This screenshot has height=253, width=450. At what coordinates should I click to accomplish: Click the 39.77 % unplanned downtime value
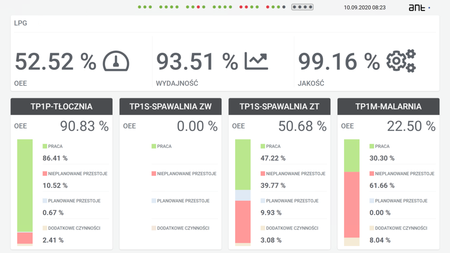pyautogui.click(x=273, y=186)
